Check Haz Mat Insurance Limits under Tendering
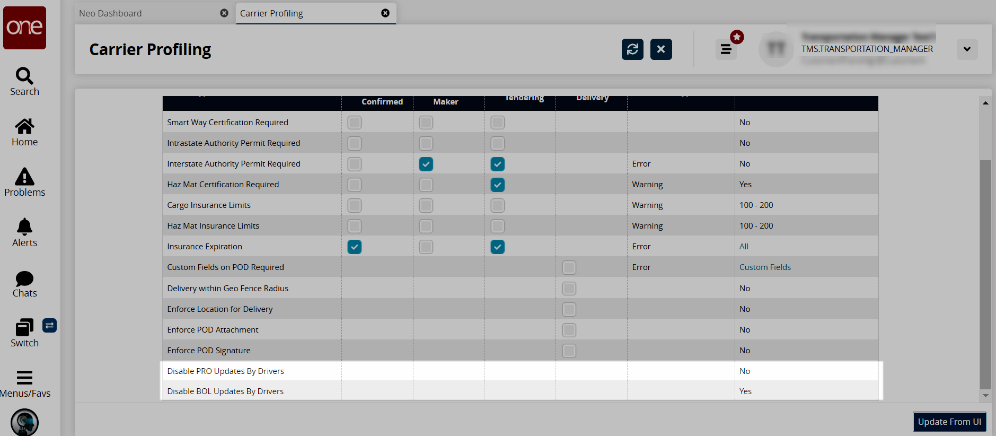This screenshot has height=436, width=996. 498,226
